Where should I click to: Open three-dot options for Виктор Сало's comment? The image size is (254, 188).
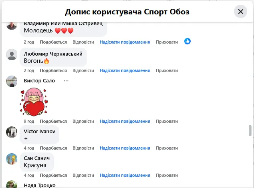(x=66, y=81)
